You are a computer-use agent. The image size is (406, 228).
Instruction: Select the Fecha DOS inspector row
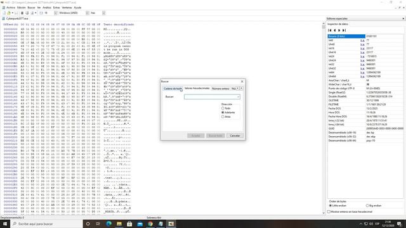click(x=365, y=108)
